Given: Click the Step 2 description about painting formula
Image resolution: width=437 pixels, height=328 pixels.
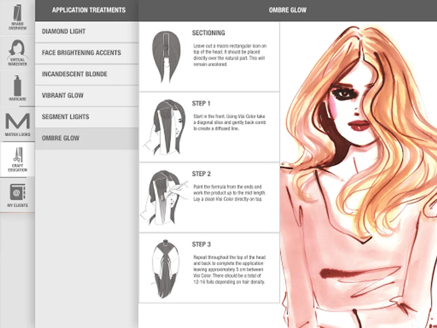Looking at the screenshot, I should (230, 193).
